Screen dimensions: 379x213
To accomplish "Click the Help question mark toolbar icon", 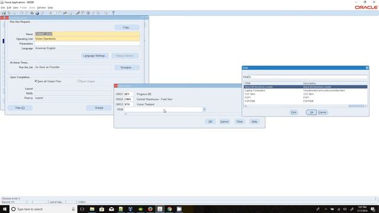I will click(x=113, y=13).
